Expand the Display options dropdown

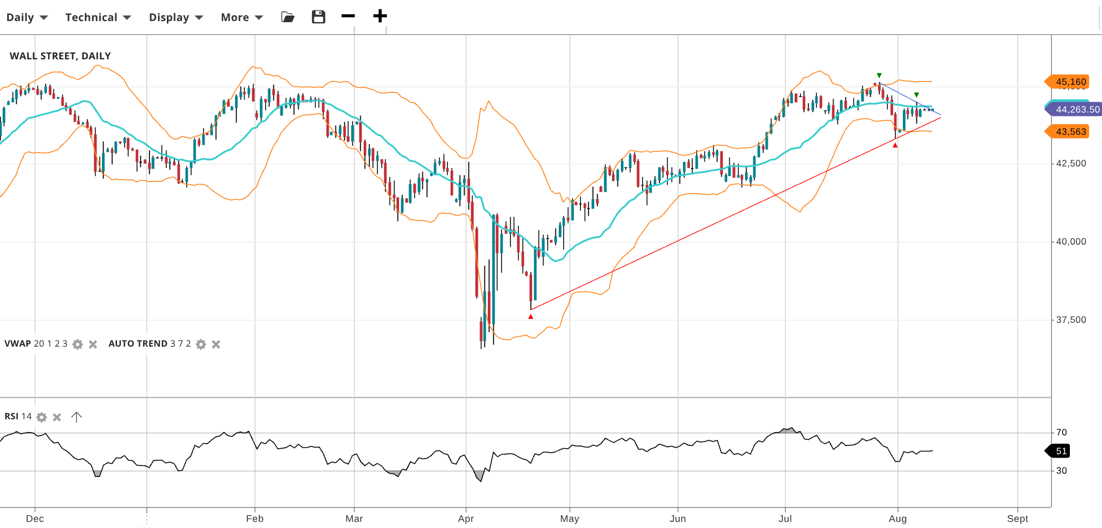tap(176, 17)
